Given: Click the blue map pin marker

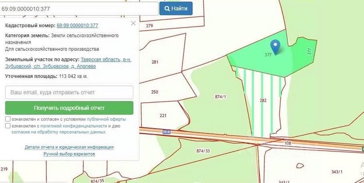Looking at the screenshot, I should pyautogui.click(x=275, y=46).
